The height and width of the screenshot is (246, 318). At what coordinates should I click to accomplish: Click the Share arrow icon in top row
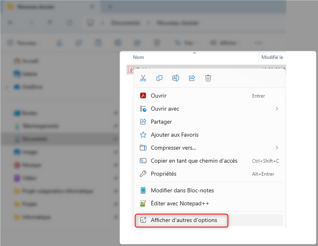[192, 78]
